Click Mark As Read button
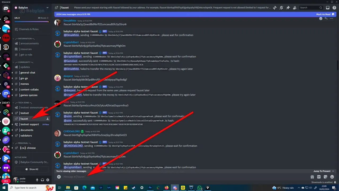This screenshot has height=191, width=339. coord(325,14)
